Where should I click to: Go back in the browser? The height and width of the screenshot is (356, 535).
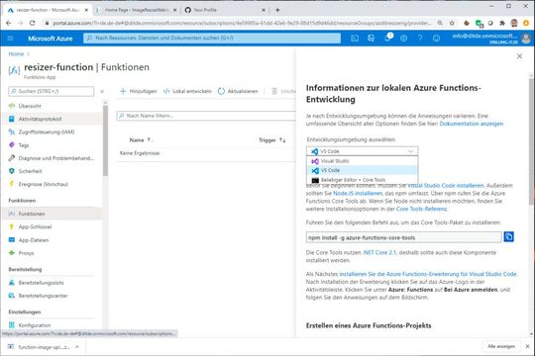9,23
